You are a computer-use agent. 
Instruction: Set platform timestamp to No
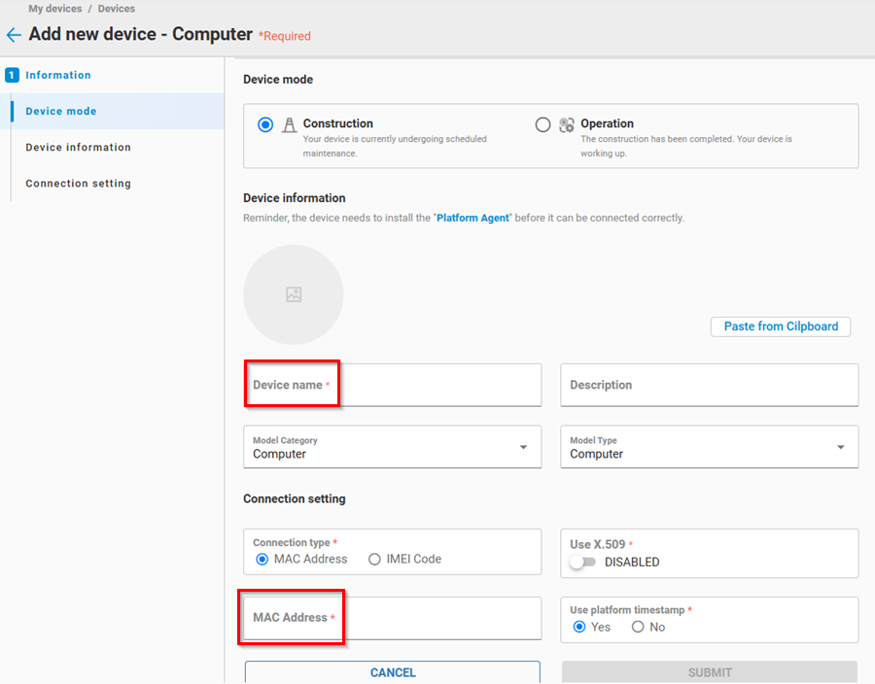coord(638,628)
